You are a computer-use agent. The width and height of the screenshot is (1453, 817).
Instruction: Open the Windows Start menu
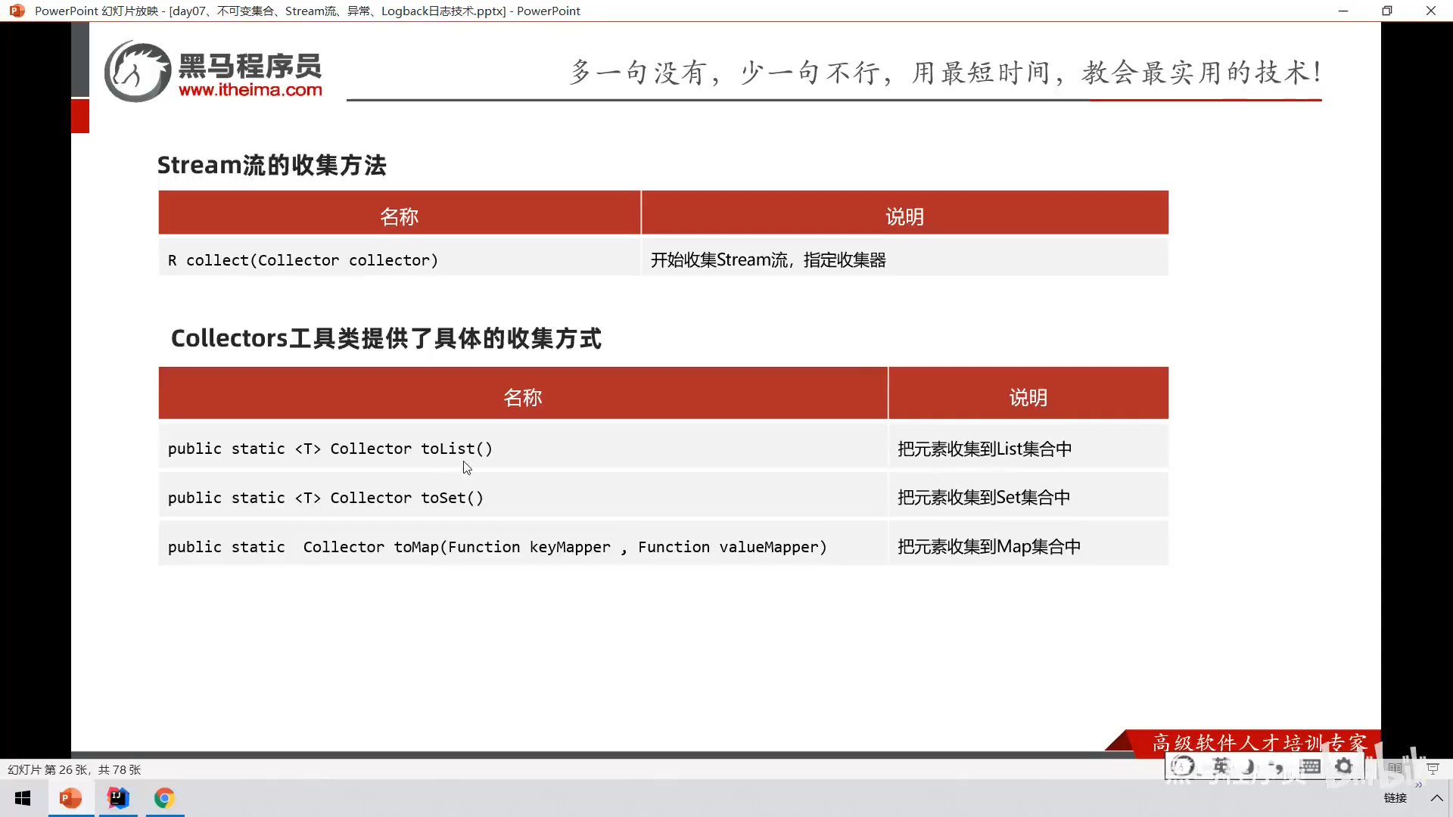[23, 798]
